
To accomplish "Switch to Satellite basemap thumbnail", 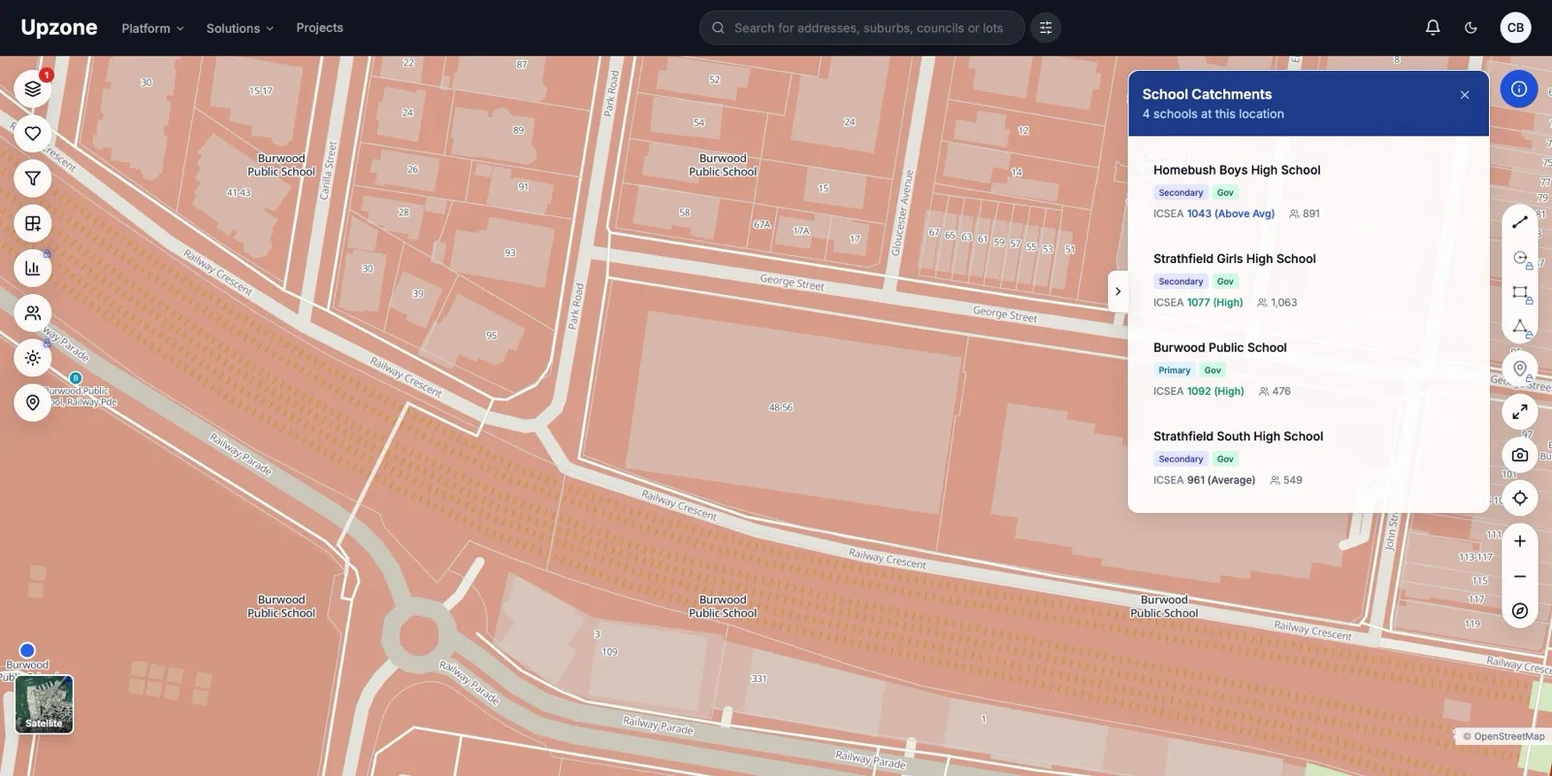I will tap(45, 704).
